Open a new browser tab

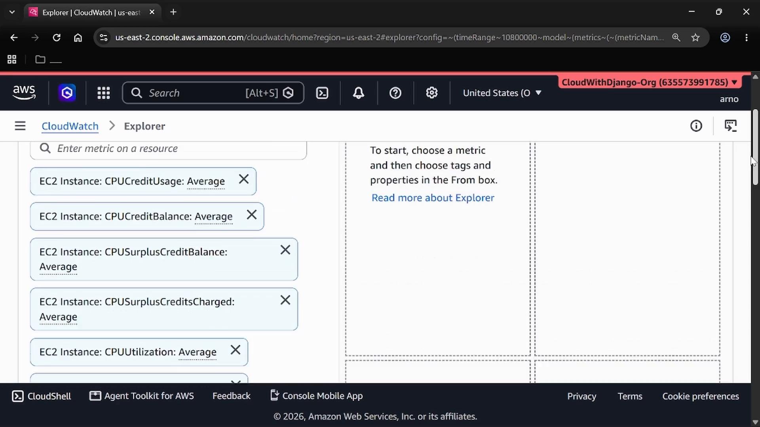[x=173, y=12]
